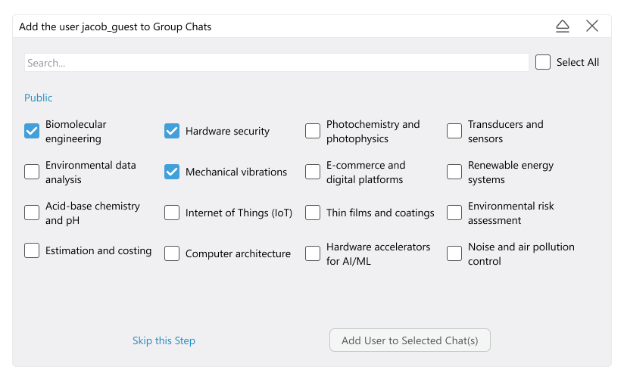Click the Search input field
This screenshot has height=379, width=624.
276,63
